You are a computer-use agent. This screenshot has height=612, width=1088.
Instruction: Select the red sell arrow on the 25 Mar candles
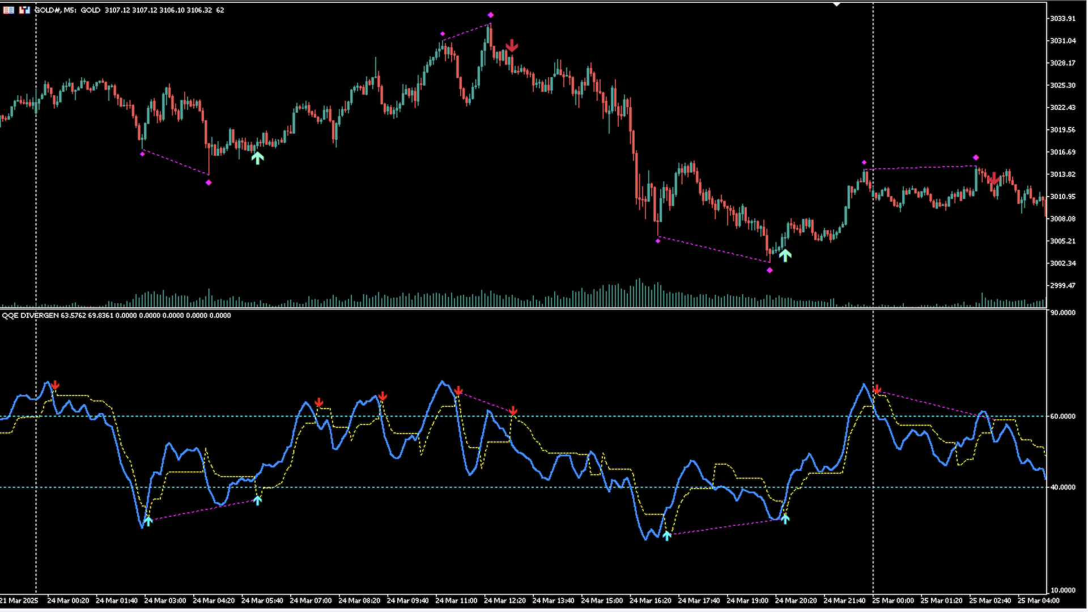click(x=993, y=179)
